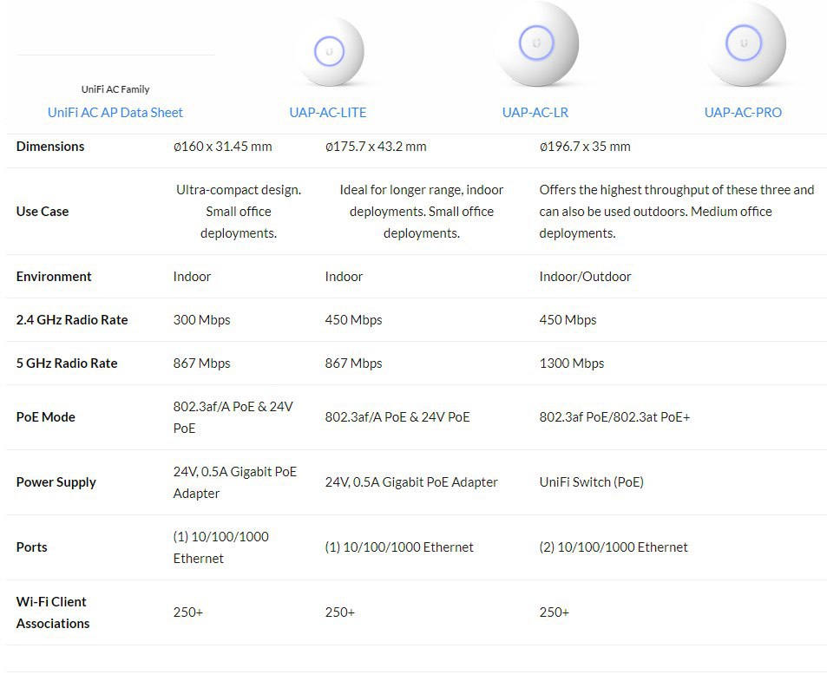Click the Wi-Fi Client Associations label

pyautogui.click(x=53, y=612)
